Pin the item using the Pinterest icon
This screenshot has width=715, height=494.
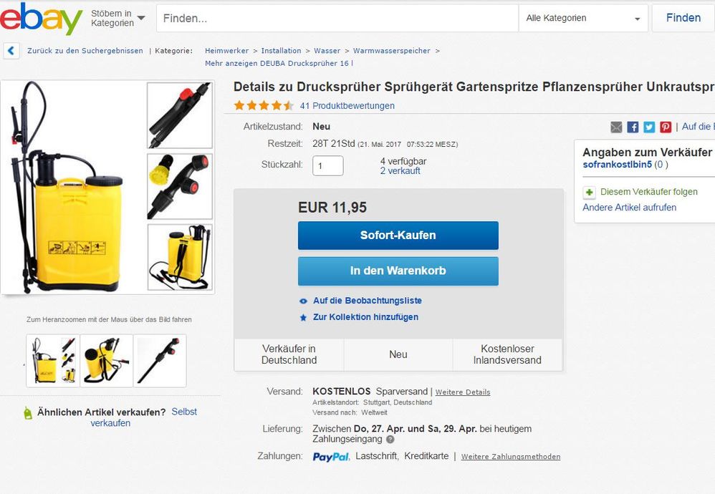point(665,127)
